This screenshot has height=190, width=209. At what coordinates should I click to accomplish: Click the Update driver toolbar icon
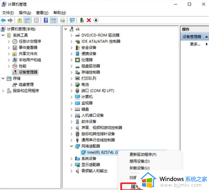[x=82, y=20]
